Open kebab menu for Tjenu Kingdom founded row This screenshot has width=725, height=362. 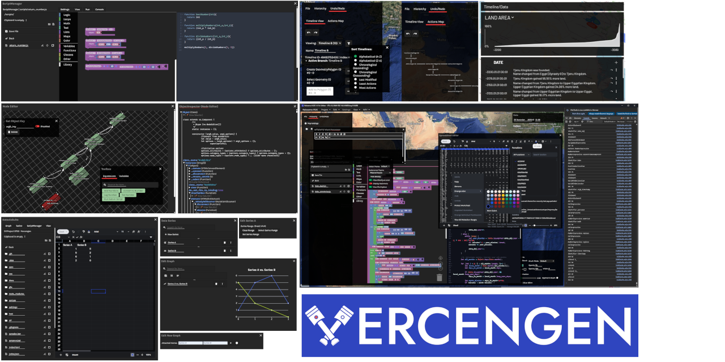point(616,70)
